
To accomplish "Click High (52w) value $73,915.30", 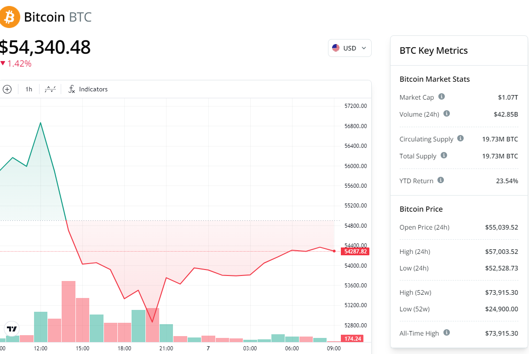I will [x=501, y=292].
